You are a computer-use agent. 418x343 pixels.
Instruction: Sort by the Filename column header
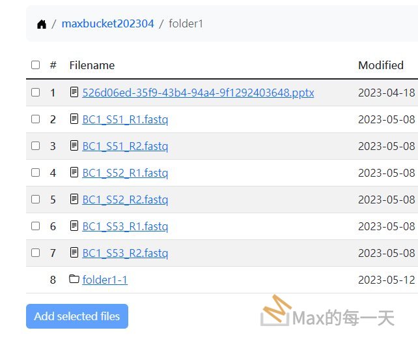click(x=92, y=65)
